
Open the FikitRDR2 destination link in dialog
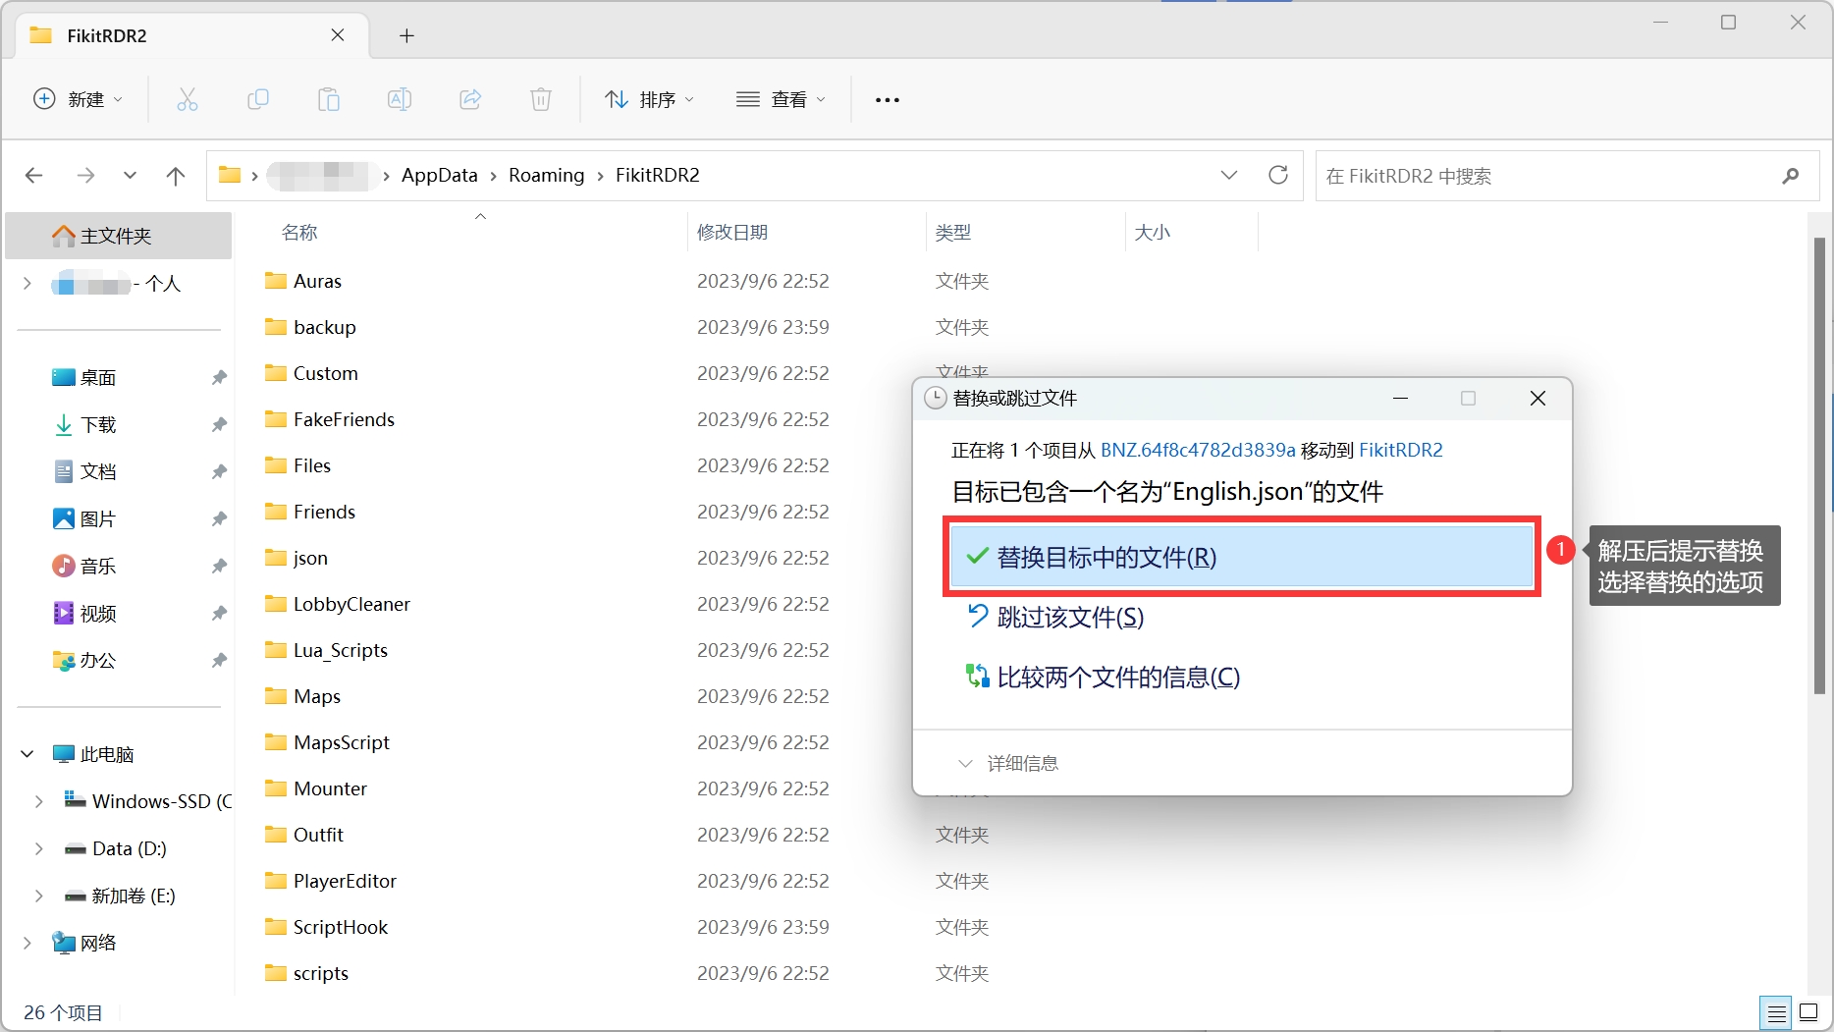click(1400, 450)
